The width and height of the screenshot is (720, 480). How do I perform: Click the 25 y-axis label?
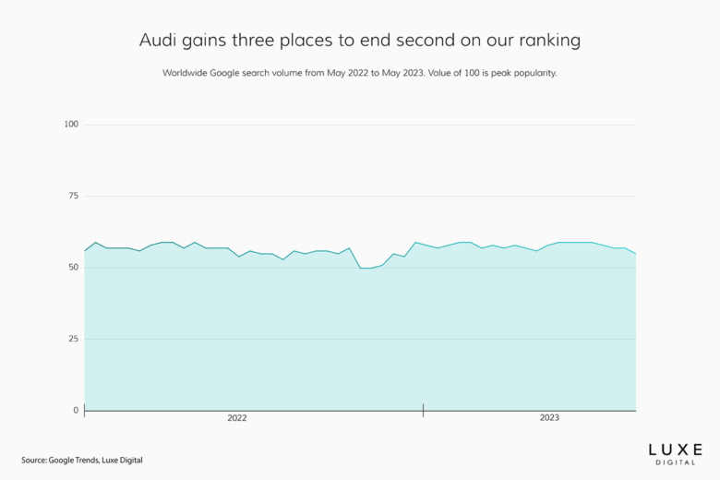point(74,339)
